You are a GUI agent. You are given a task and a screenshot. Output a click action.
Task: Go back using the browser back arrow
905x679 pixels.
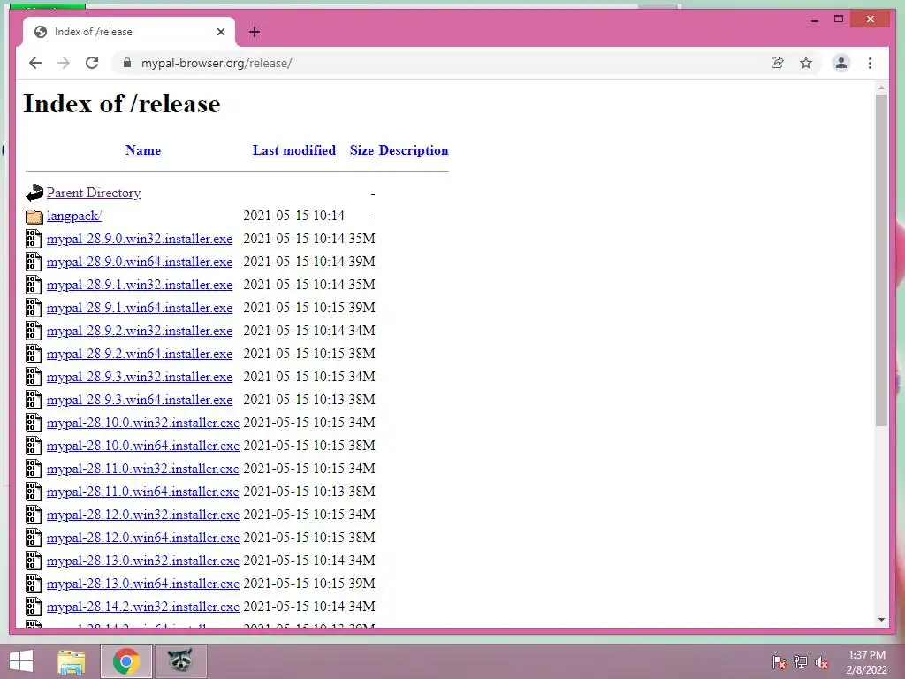[35, 63]
